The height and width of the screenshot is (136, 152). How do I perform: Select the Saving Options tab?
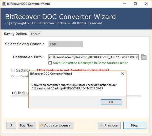click(x=16, y=34)
